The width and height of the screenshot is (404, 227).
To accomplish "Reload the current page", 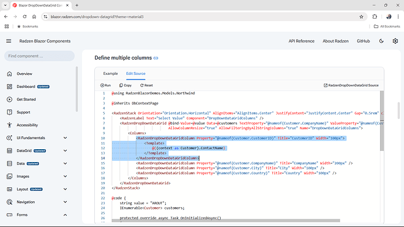I will coord(25,17).
